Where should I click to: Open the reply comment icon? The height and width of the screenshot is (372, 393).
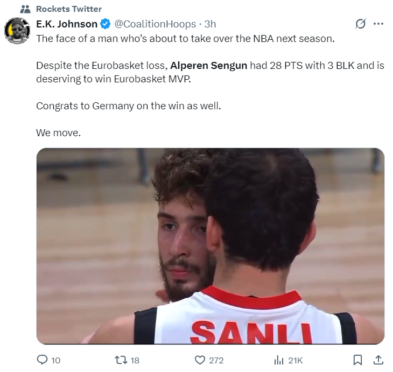[x=42, y=360]
